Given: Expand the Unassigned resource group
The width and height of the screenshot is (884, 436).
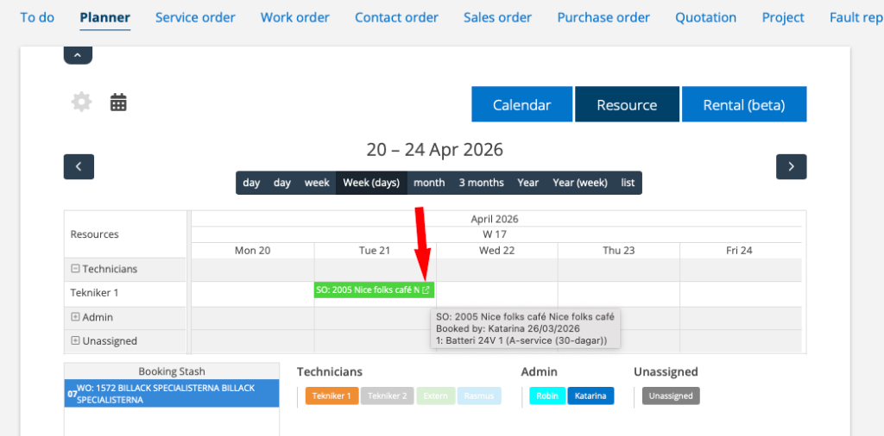Looking at the screenshot, I should tap(75, 340).
